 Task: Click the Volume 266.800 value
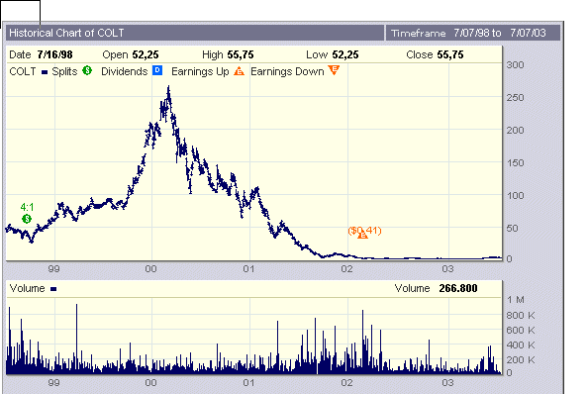point(458,288)
